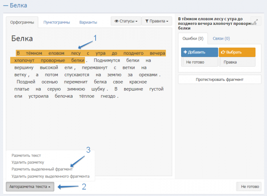Select Разметить выделенный фрагмент menu item
Image resolution: width=267 pixels, height=196 pixels.
[x=42, y=169]
